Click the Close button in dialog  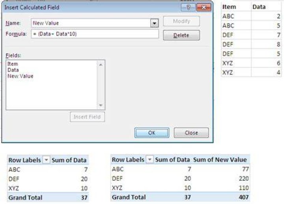[x=191, y=133]
